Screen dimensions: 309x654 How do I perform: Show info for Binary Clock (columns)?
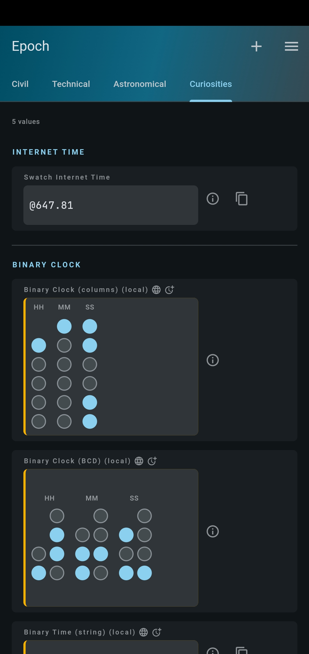click(x=213, y=360)
